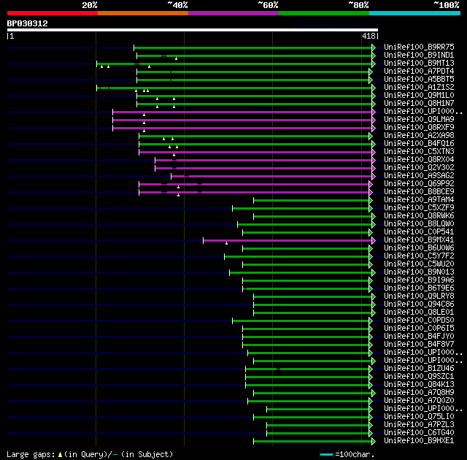
Task: Click the purple ~60% identity legend segment
Action: [233, 13]
